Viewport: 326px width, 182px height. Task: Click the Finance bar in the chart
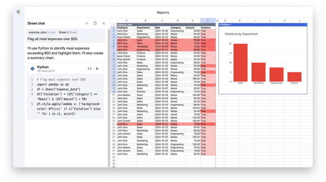294,77
